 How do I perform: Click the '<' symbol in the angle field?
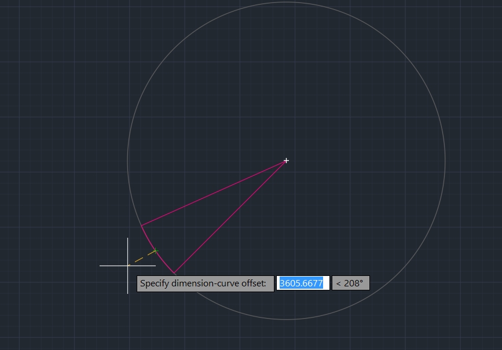point(338,283)
